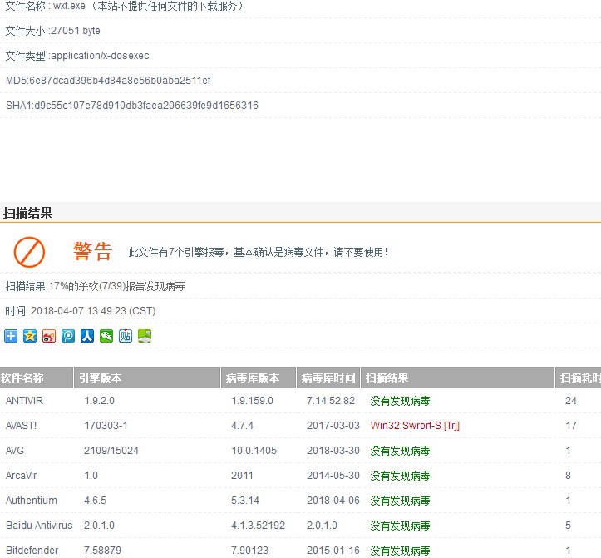The height and width of the screenshot is (558, 601).
Task: Share via the Tencent Weibo icon
Action: [x=68, y=336]
